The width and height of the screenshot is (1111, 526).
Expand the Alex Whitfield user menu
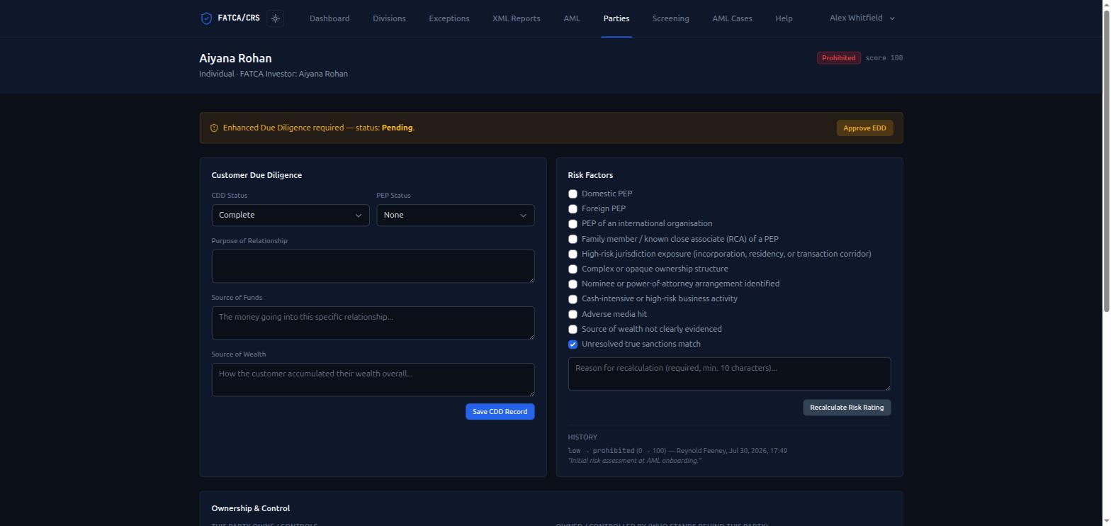coord(862,18)
